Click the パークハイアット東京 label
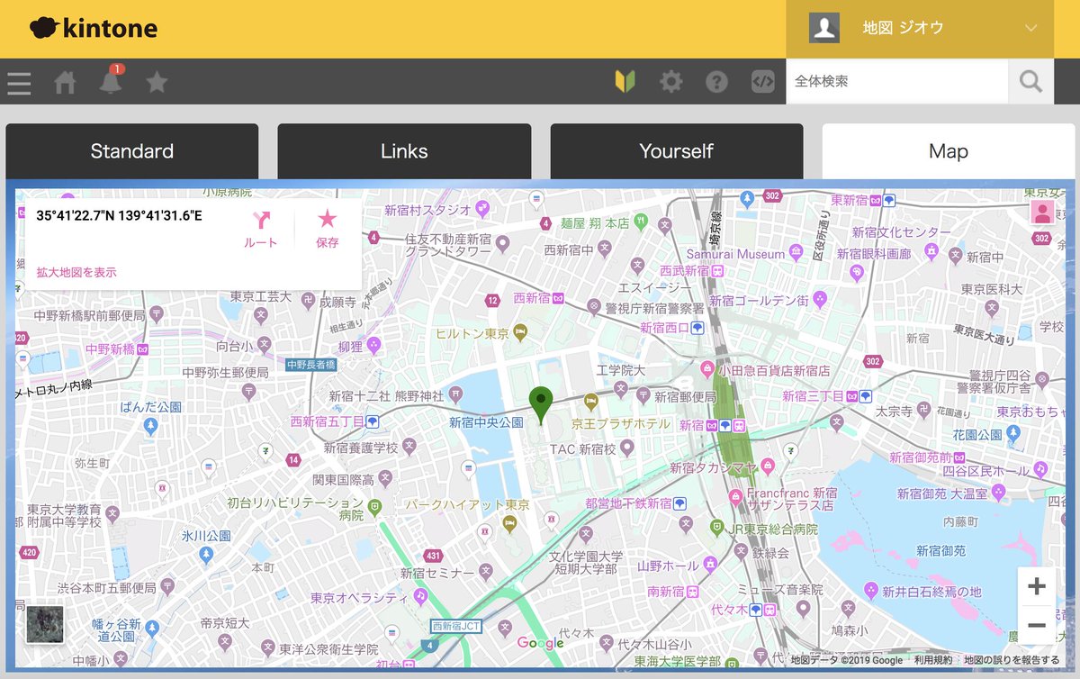The height and width of the screenshot is (679, 1080). click(x=467, y=504)
